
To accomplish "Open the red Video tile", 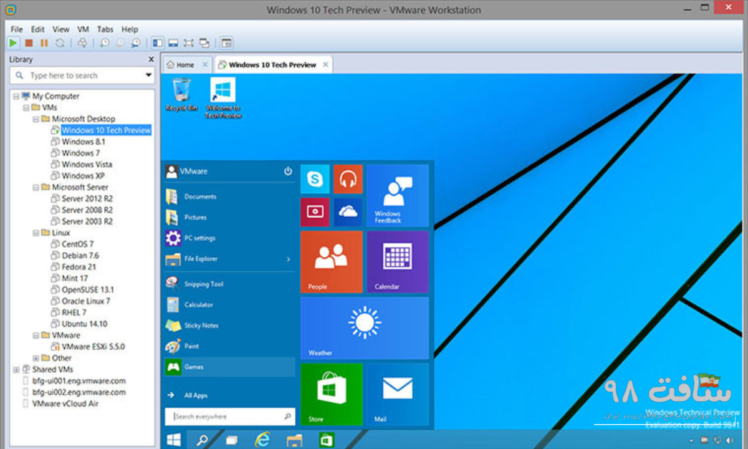I will tap(315, 212).
